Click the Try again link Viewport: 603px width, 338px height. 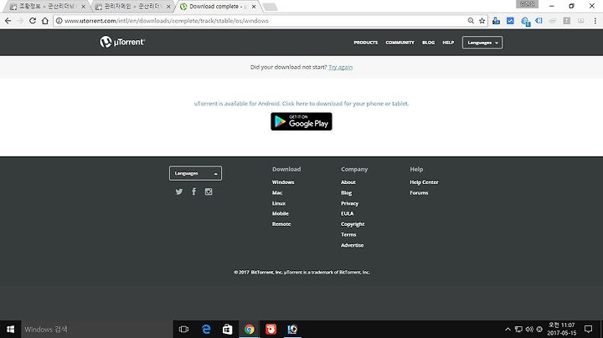coord(340,67)
